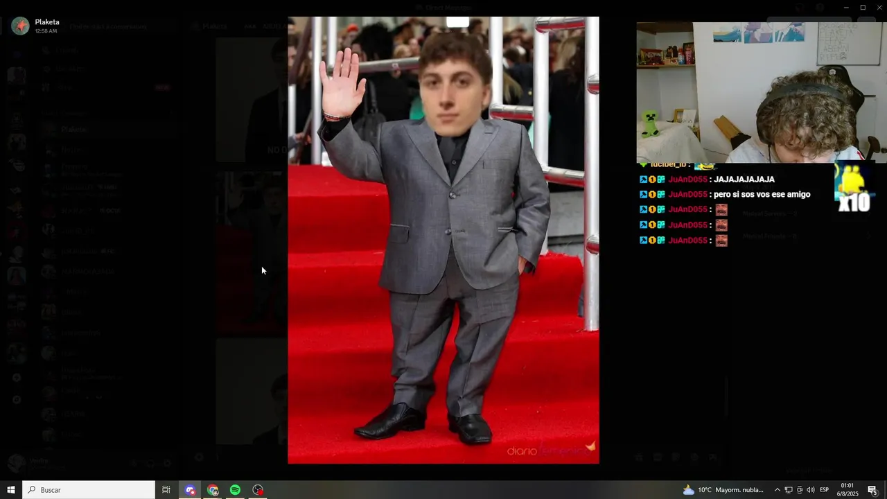Minimize the Discord window
This screenshot has width=887, height=499.
pyautogui.click(x=845, y=8)
